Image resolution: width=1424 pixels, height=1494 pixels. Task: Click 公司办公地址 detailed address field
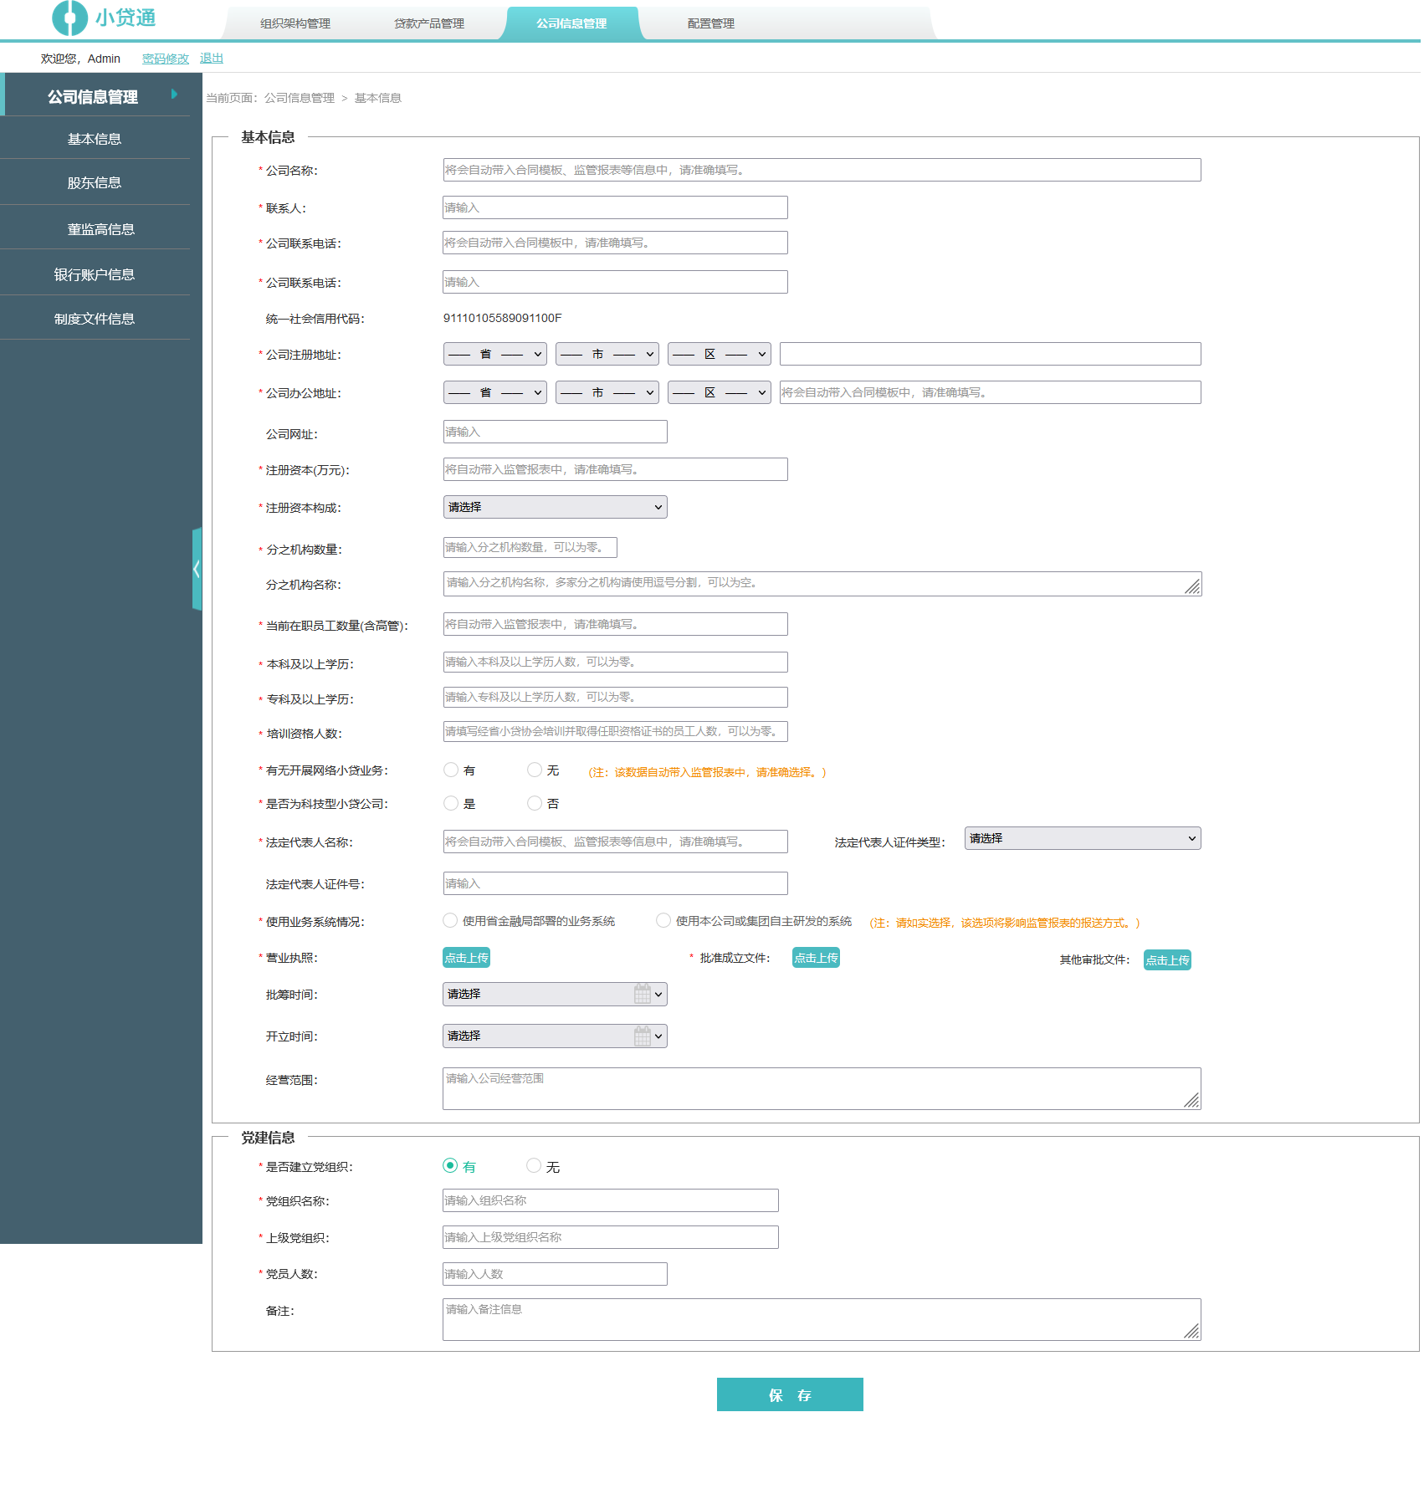point(991,392)
